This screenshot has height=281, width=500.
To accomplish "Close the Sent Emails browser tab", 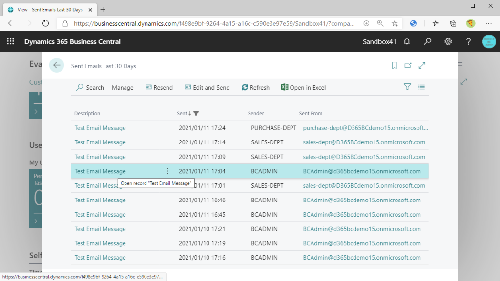I will point(90,10).
